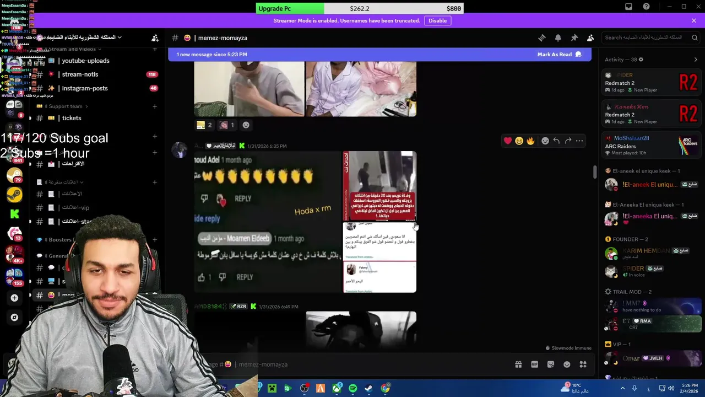Open the tweet screenshot image
Screen dimensions: 705x397
pyautogui.click(x=379, y=257)
